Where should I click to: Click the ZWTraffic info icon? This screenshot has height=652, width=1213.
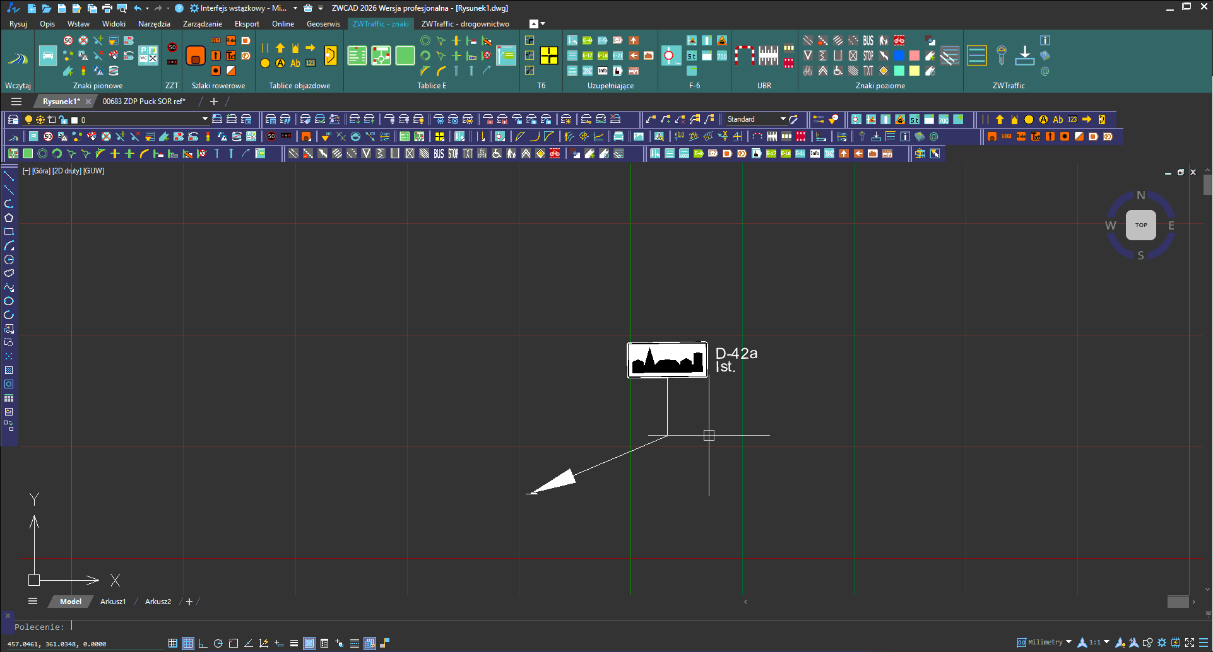pos(1045,40)
